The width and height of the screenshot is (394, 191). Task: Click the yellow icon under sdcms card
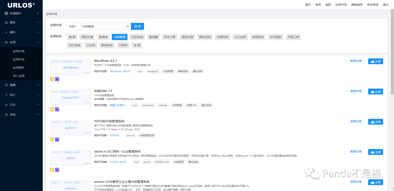pos(52,170)
